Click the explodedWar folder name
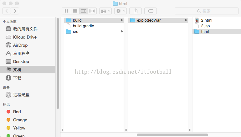The image size is (241, 137). (x=149, y=20)
